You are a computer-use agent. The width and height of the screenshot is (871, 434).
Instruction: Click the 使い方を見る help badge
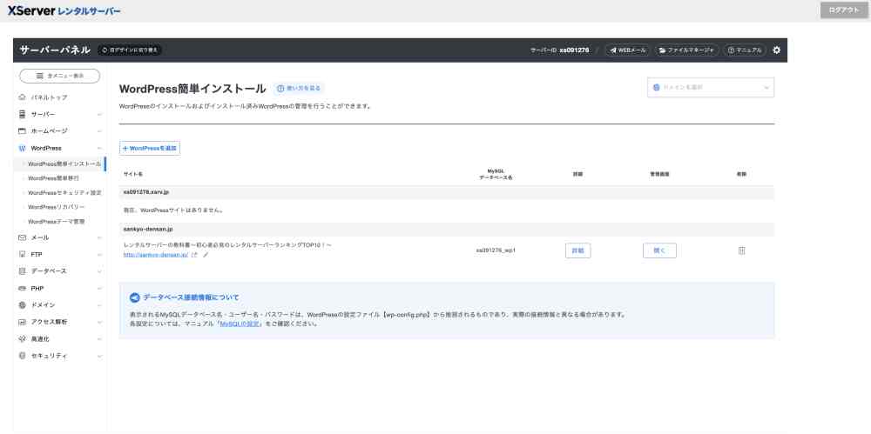(x=299, y=89)
